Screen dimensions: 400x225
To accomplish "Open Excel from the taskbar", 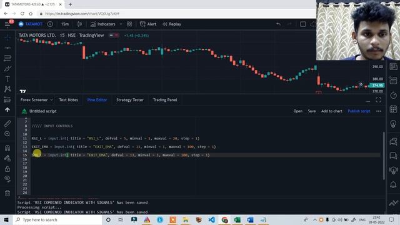I will coord(237,219).
